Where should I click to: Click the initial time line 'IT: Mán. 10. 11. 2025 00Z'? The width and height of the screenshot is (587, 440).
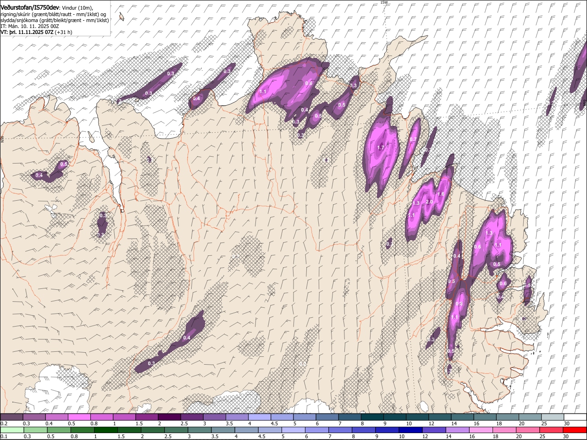tap(30, 26)
